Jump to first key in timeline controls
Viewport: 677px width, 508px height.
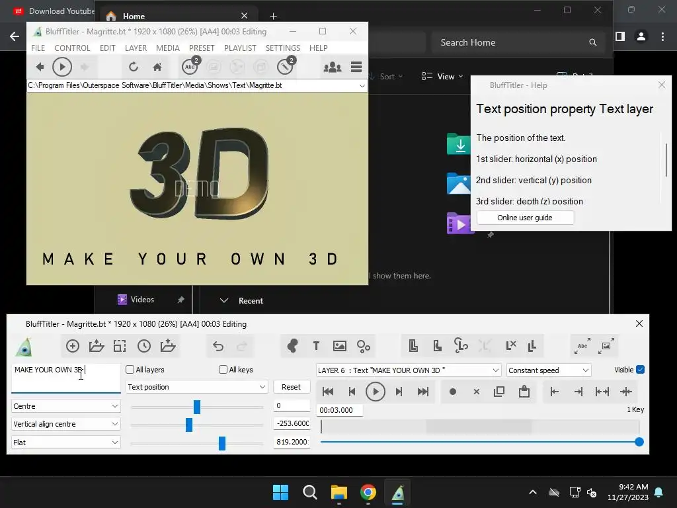pos(328,392)
